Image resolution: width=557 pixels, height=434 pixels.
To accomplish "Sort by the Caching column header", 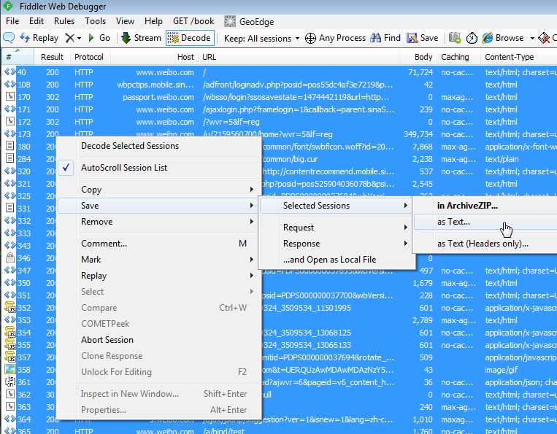I will [x=458, y=57].
